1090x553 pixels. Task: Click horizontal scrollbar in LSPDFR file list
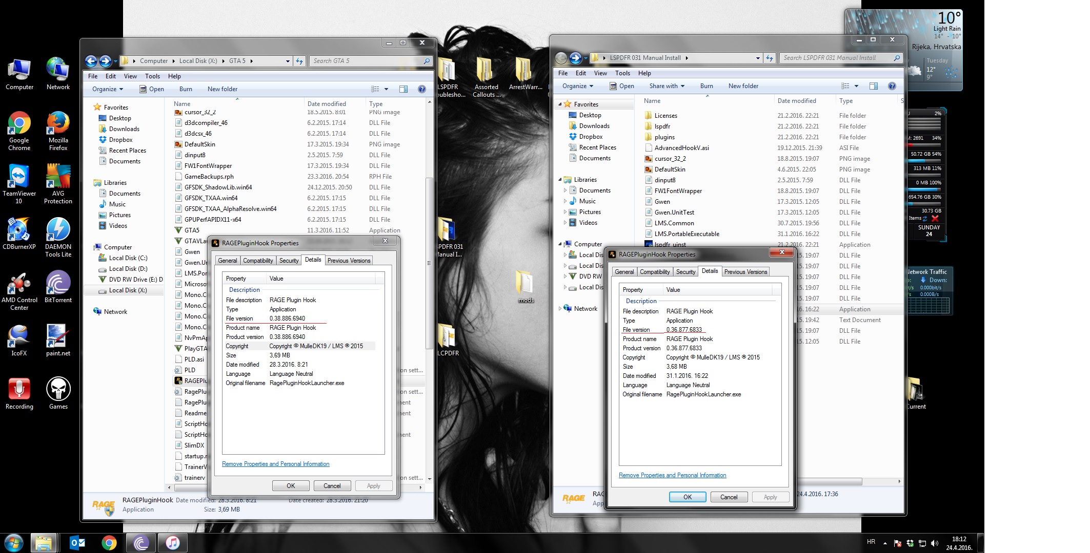coord(831,482)
